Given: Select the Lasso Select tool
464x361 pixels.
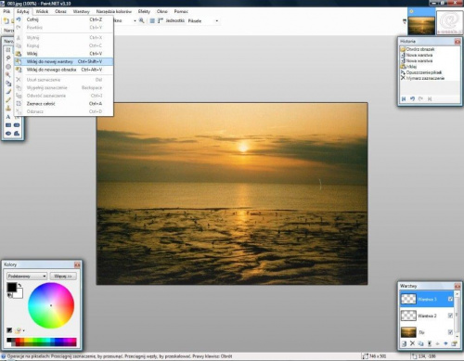Looking at the screenshot, I should tap(8, 58).
